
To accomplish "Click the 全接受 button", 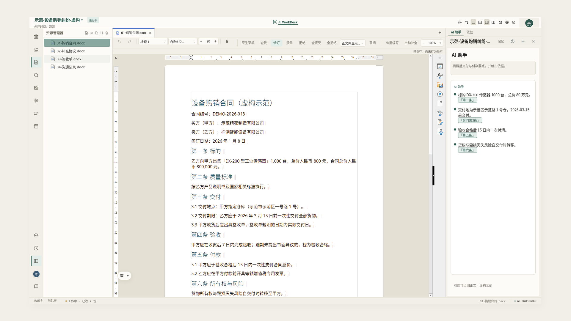I will [x=316, y=43].
